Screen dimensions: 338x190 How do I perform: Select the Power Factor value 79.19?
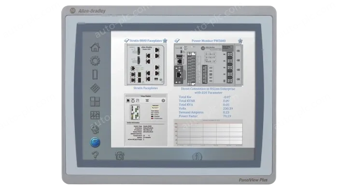click(227, 116)
